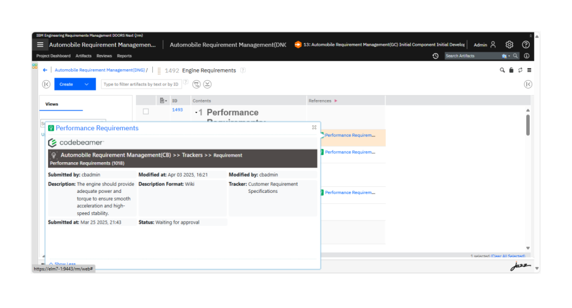The height and width of the screenshot is (308, 572).
Task: Click the Contents column header
Action: pos(202,101)
